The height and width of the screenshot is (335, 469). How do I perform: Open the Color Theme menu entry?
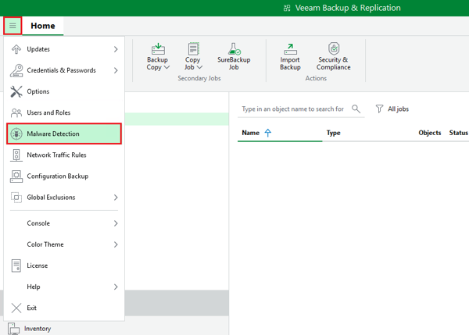point(64,244)
